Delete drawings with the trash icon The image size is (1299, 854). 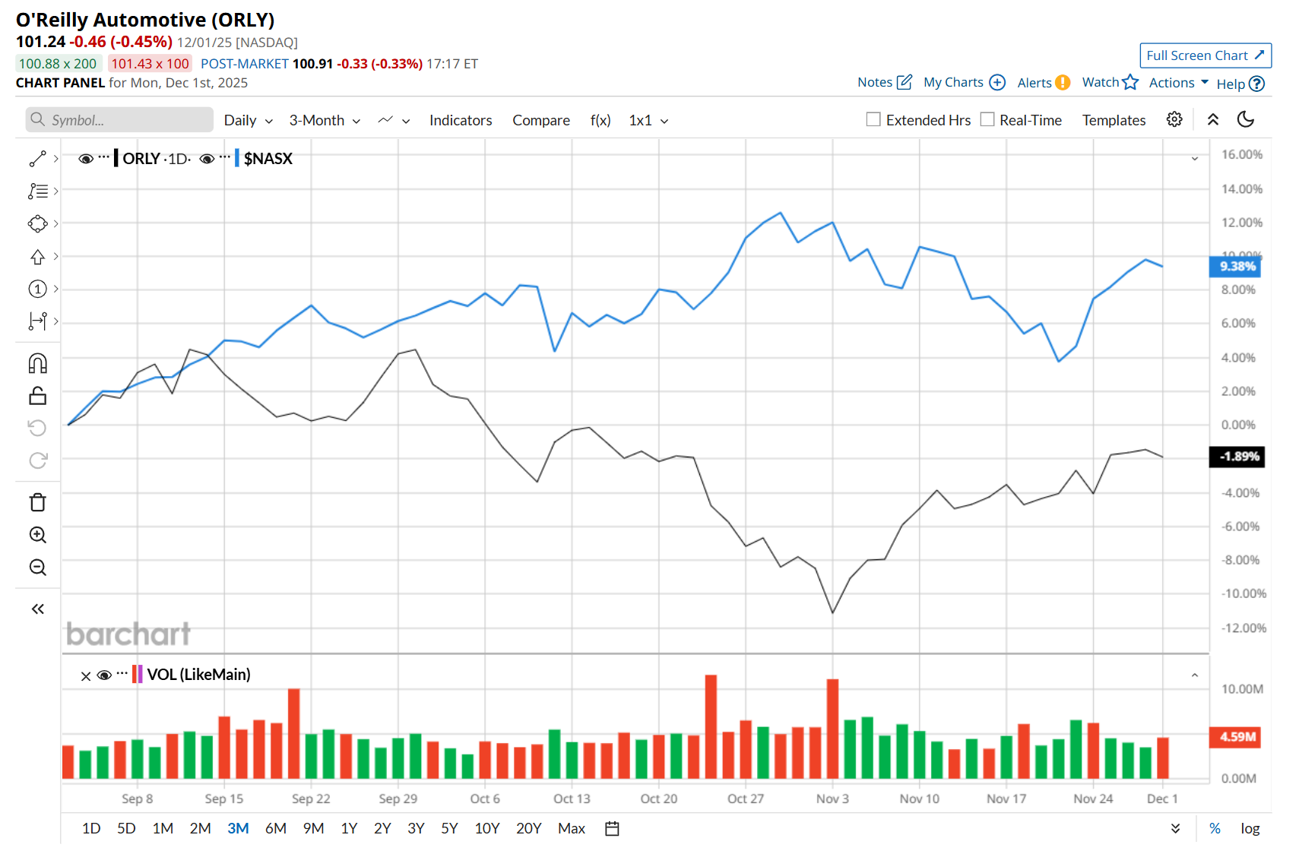(37, 502)
